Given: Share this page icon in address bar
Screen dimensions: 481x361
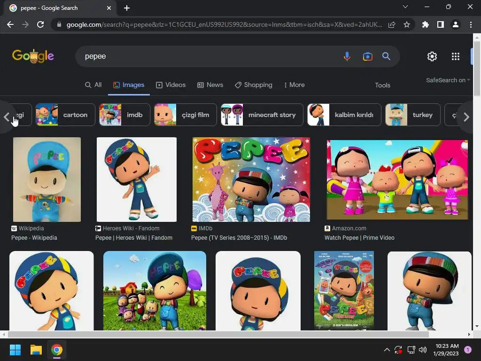Looking at the screenshot, I should pos(392,24).
